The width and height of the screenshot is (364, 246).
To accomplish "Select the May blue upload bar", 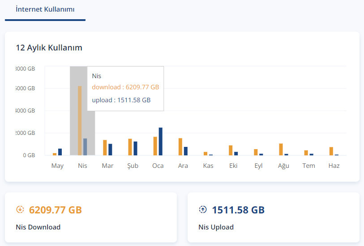I will click(60, 152).
